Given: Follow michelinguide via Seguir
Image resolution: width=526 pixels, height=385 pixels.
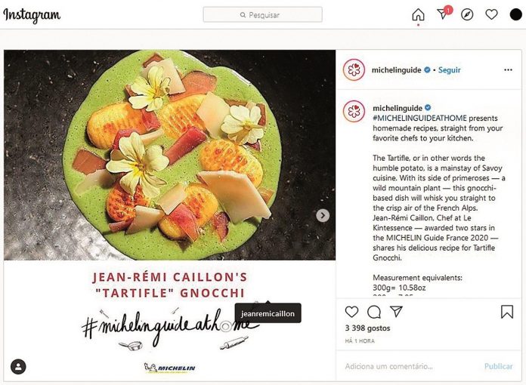Looking at the screenshot, I should point(449,70).
